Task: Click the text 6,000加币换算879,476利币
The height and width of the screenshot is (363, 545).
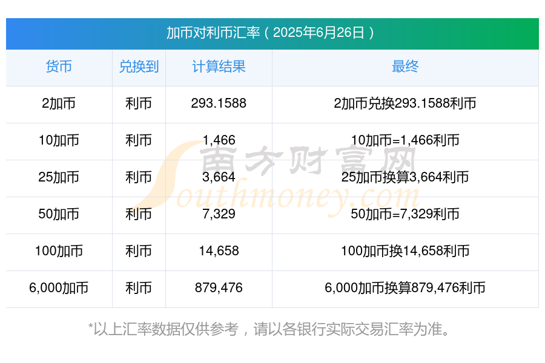Action: click(x=405, y=288)
